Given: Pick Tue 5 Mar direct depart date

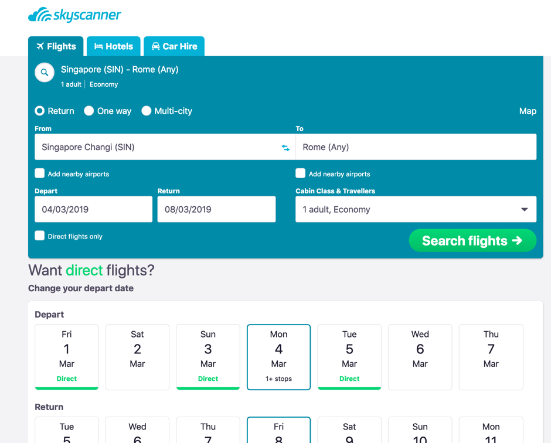Looking at the screenshot, I should coord(349,356).
